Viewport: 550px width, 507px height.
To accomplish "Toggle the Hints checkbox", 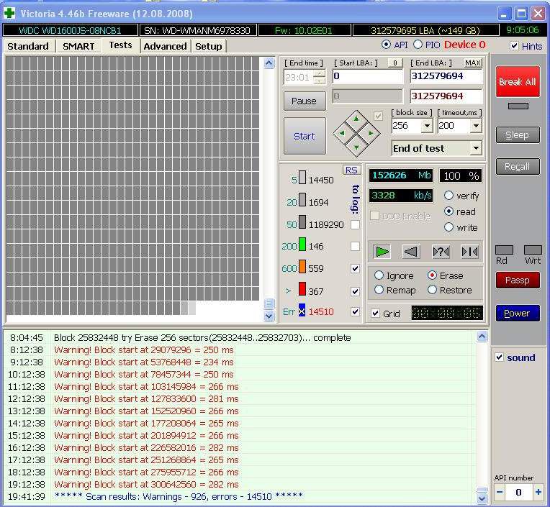I will 514,45.
